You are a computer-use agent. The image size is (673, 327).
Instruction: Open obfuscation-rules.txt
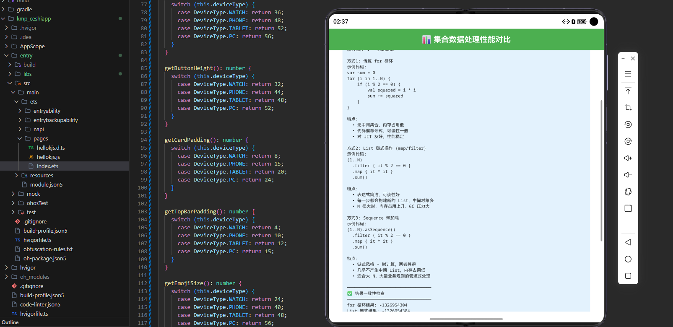65,249
